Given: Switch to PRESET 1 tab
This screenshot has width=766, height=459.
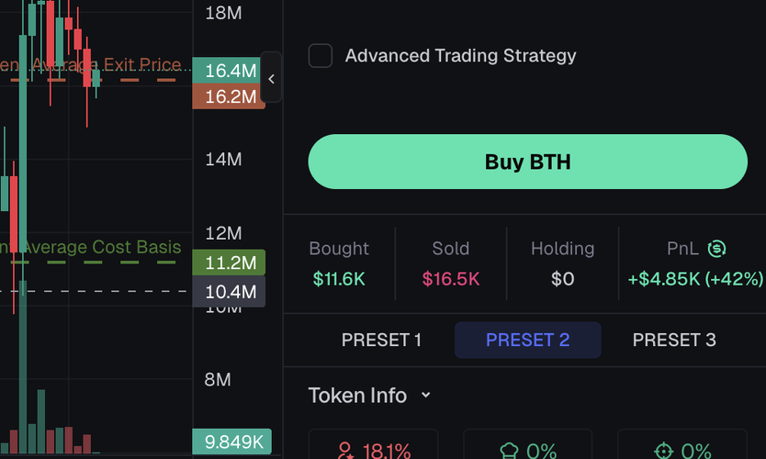Looking at the screenshot, I should pos(381,340).
